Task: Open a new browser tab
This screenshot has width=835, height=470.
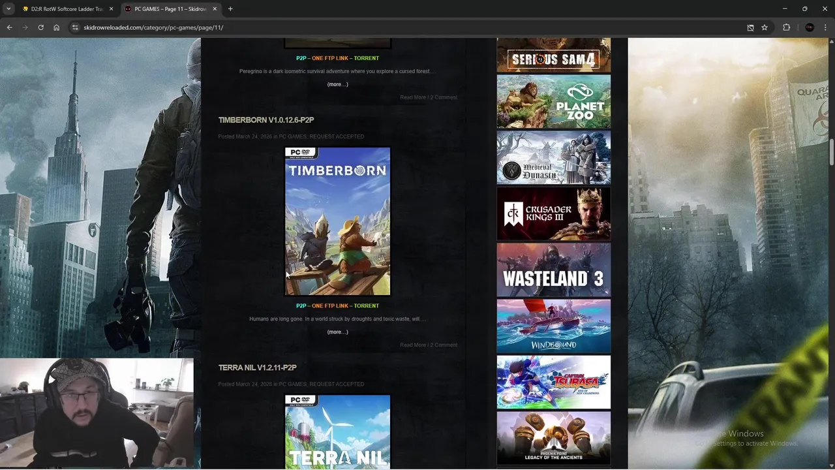Action: (x=230, y=9)
